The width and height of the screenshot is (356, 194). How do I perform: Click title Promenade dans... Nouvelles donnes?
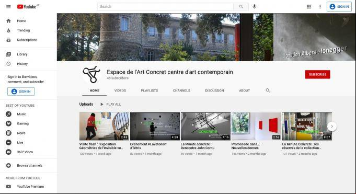click(246, 146)
